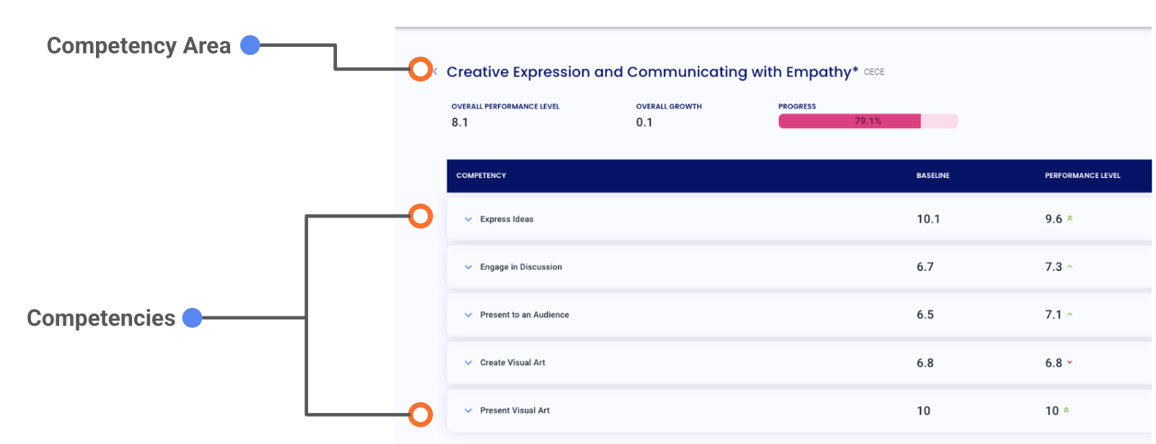The height and width of the screenshot is (444, 1156).
Task: Click the blue dot beside Competencies label
Action: tap(192, 318)
